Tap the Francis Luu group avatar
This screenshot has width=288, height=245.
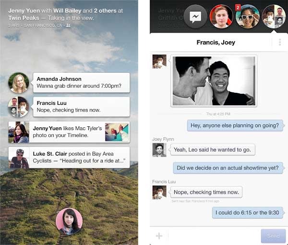19,107
